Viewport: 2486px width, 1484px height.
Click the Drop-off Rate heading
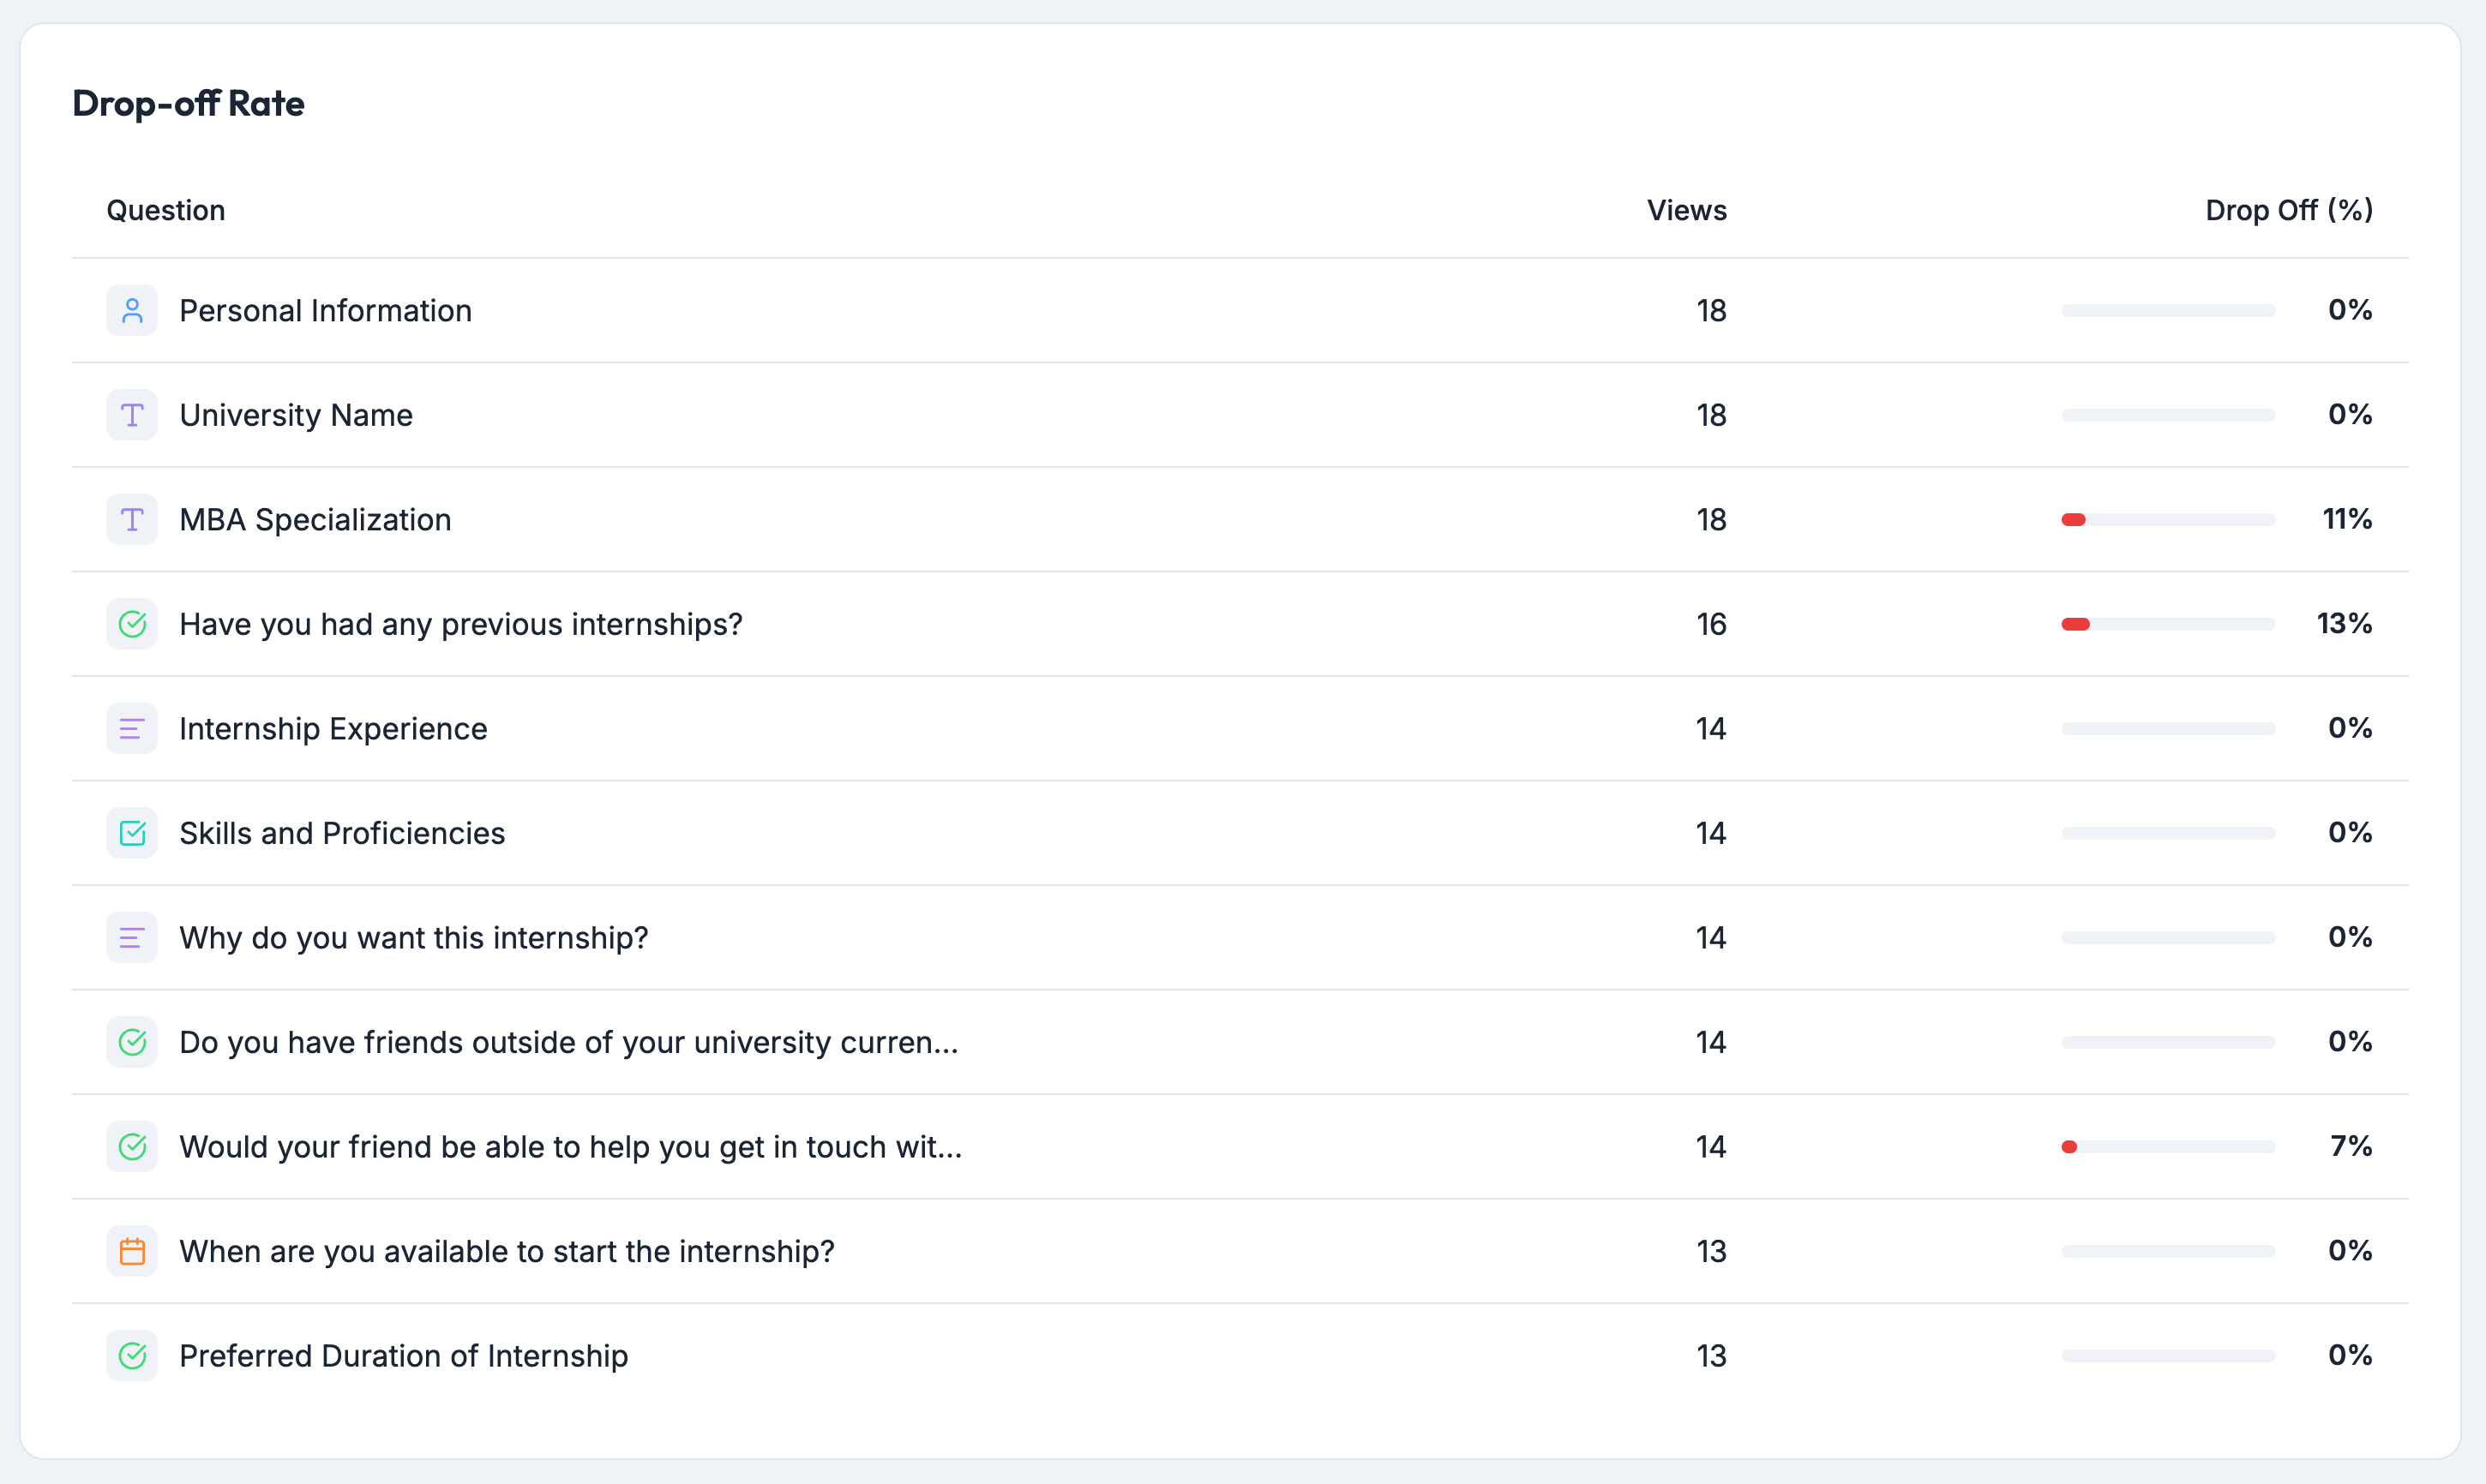click(188, 103)
